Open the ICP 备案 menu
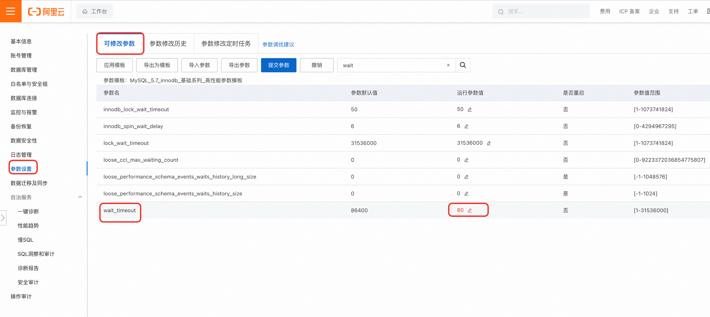Viewport: 710px width, 317px height. click(630, 11)
